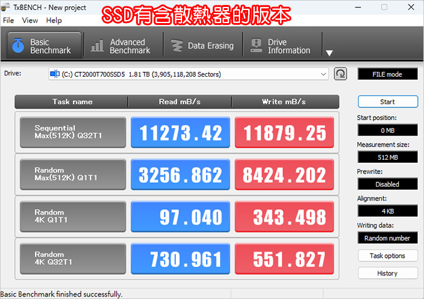Minimize the TxBENCH window
The image size is (424, 299).
click(x=358, y=7)
